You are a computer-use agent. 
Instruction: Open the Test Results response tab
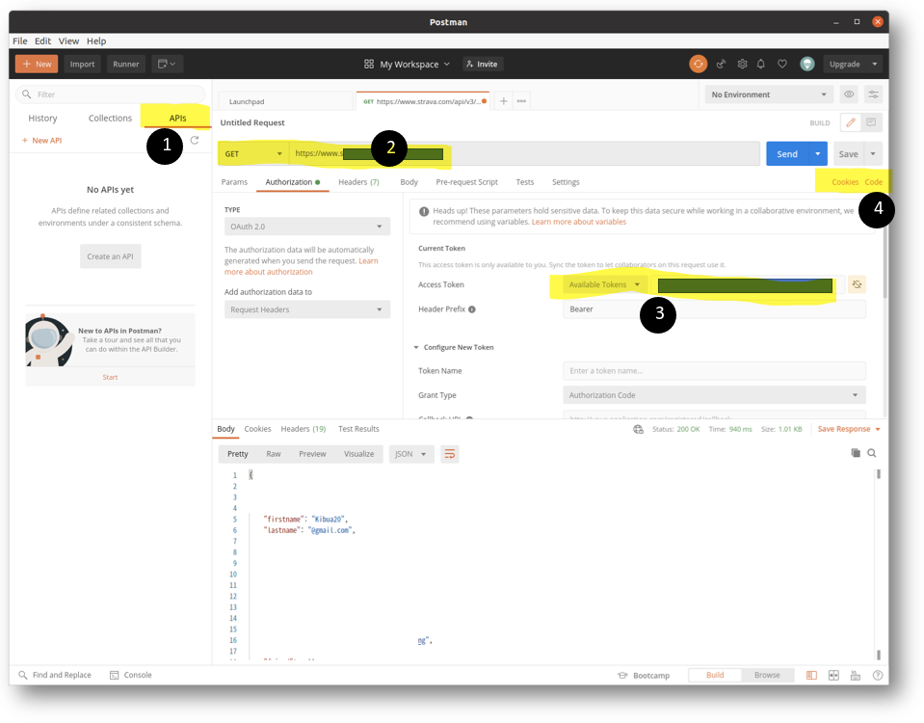[x=358, y=429]
